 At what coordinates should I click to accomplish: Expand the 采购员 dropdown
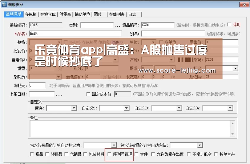click(x=59, y=77)
